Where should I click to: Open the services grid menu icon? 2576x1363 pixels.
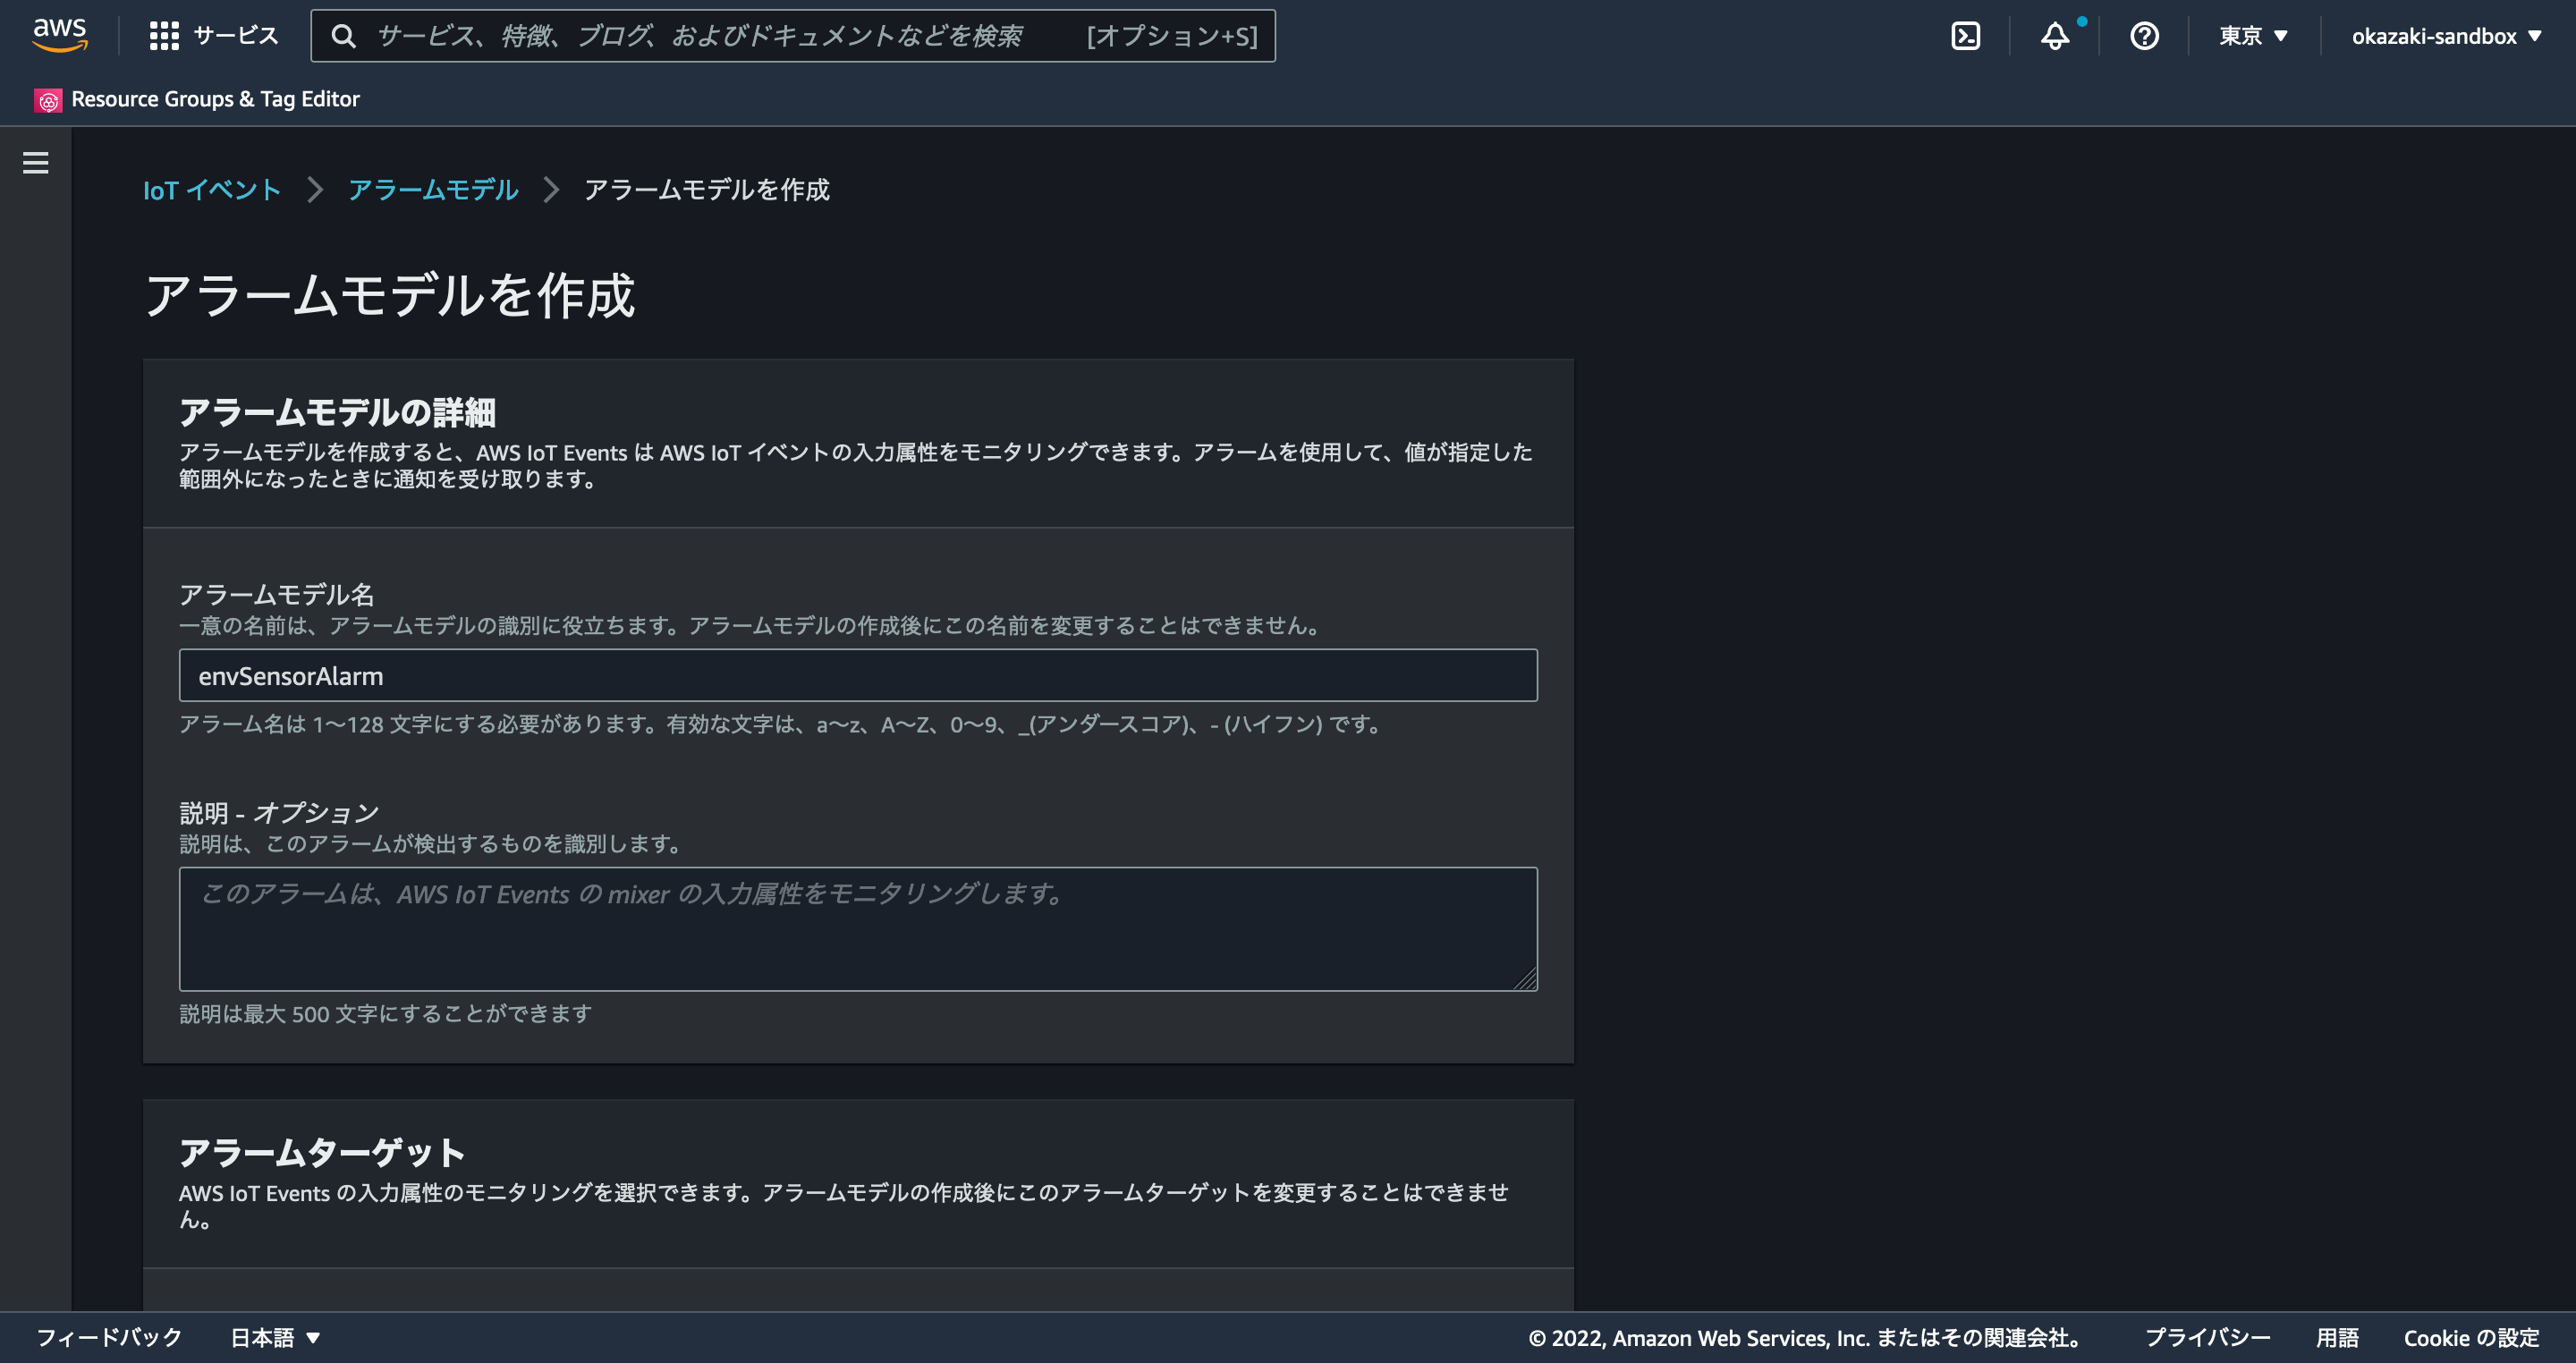pyautogui.click(x=164, y=36)
